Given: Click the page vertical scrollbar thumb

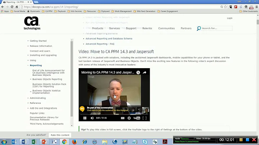Looking at the screenshot, I should (258, 22).
